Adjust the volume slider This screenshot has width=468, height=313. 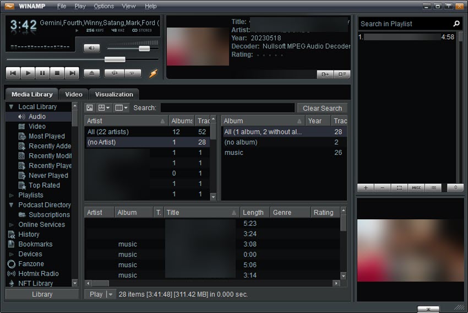point(144,48)
